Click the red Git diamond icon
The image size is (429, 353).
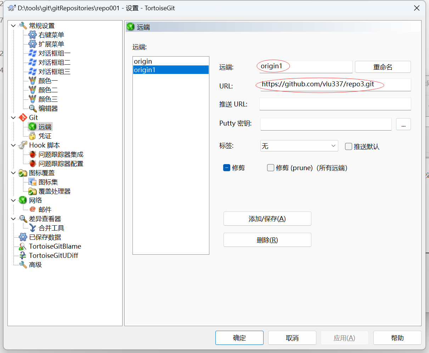coord(23,117)
